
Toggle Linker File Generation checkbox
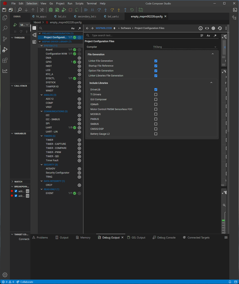point(156,61)
